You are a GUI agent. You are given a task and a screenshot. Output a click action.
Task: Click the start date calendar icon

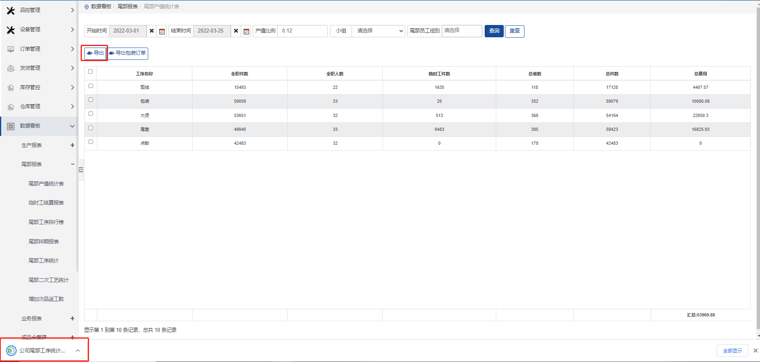pos(162,31)
